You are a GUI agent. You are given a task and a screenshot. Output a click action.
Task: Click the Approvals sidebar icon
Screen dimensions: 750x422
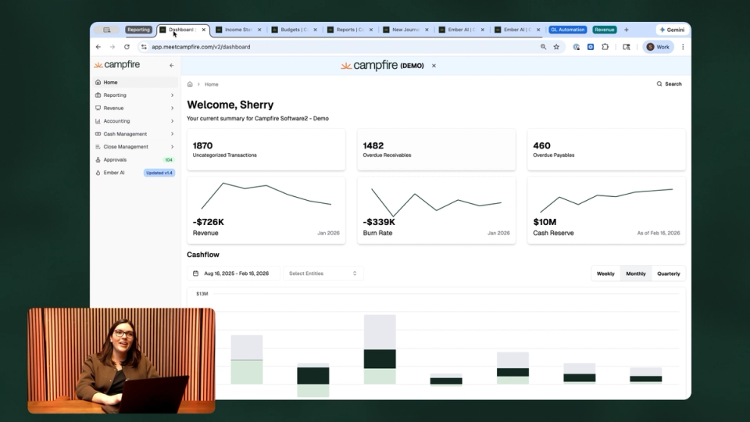click(98, 159)
